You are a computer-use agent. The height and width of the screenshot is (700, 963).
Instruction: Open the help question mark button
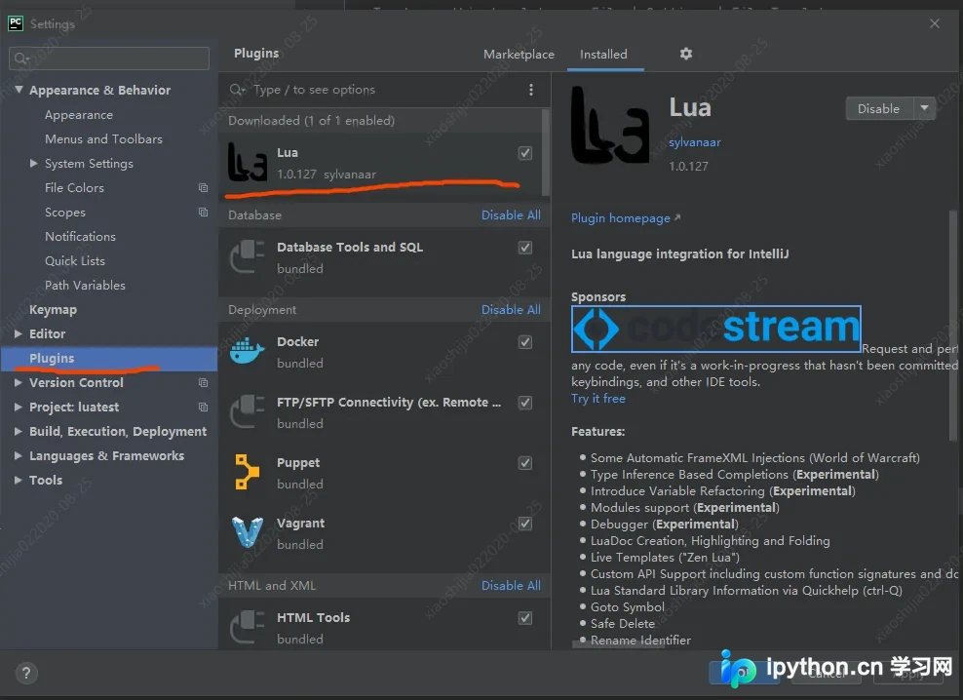[x=26, y=673]
